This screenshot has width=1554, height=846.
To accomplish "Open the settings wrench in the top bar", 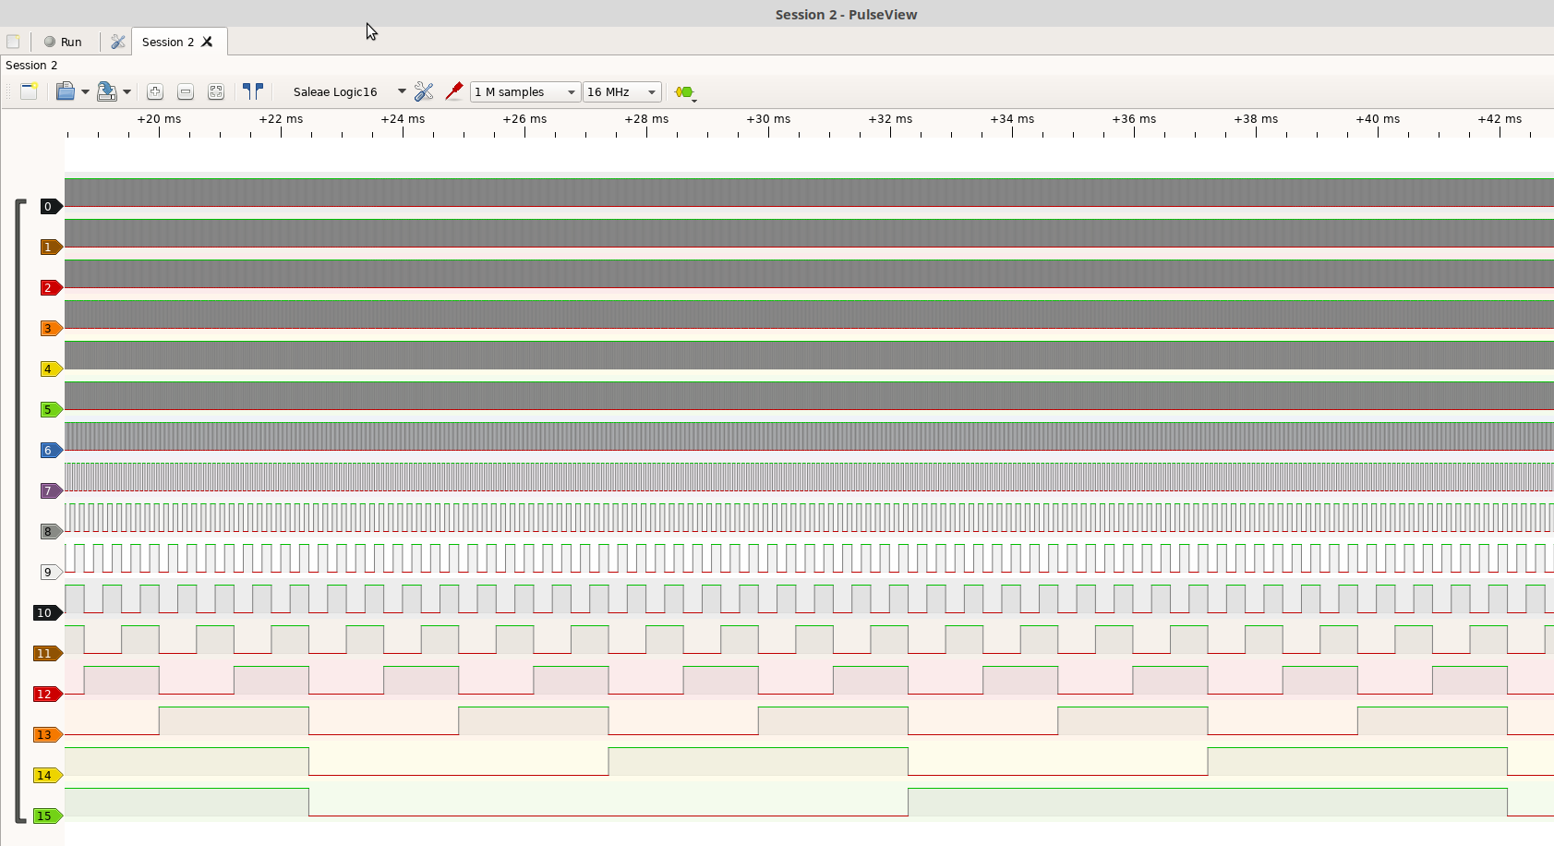I will click(117, 42).
